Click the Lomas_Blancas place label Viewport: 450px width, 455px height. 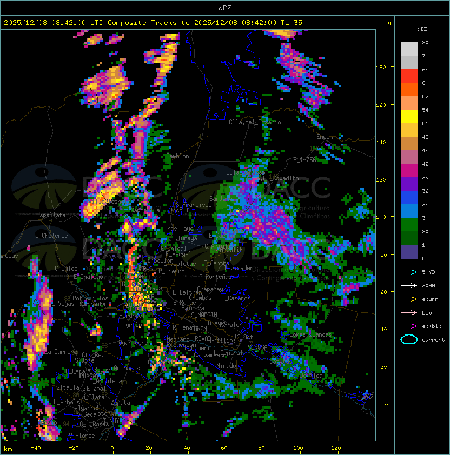[310, 334]
